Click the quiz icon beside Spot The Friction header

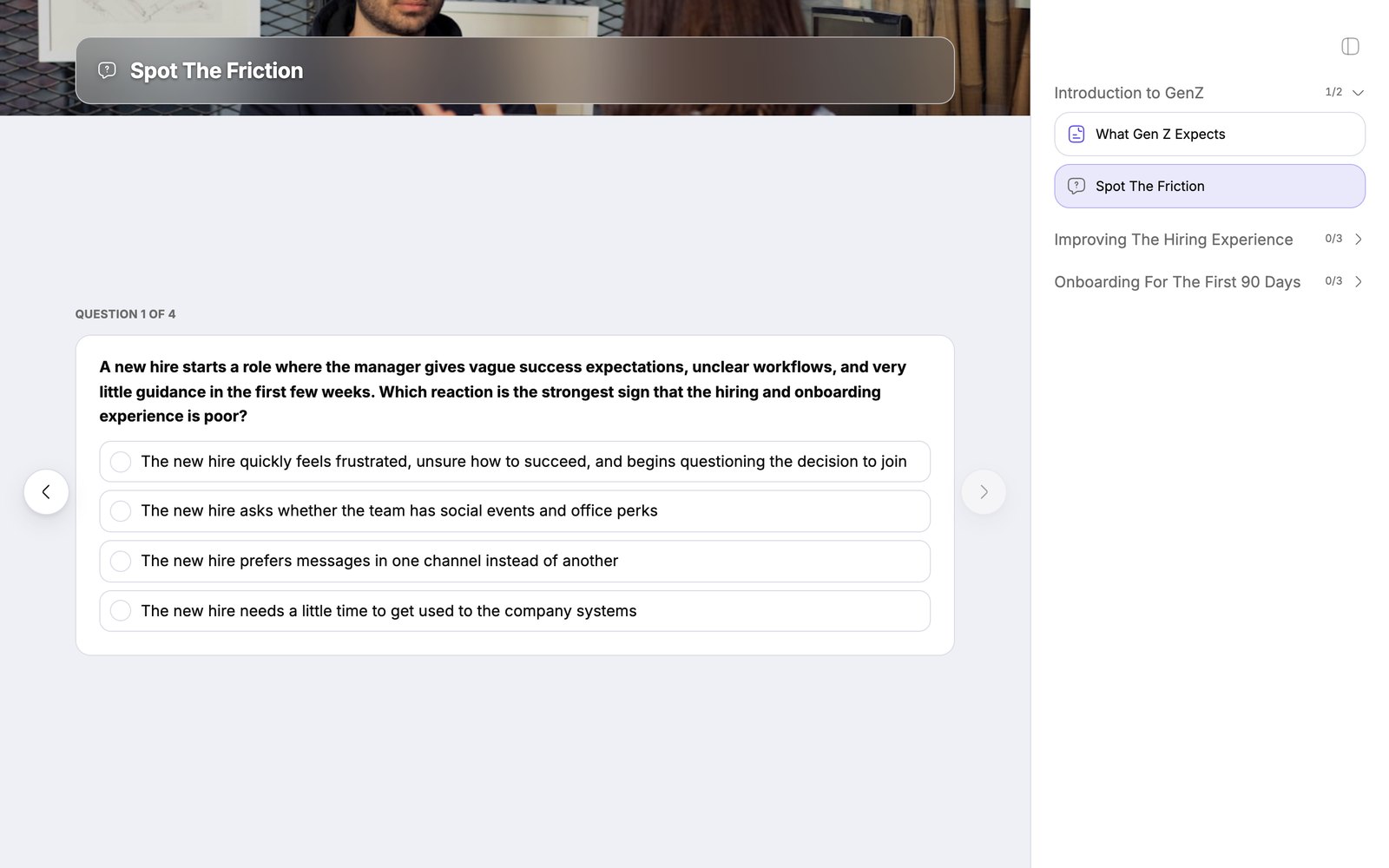click(x=107, y=70)
